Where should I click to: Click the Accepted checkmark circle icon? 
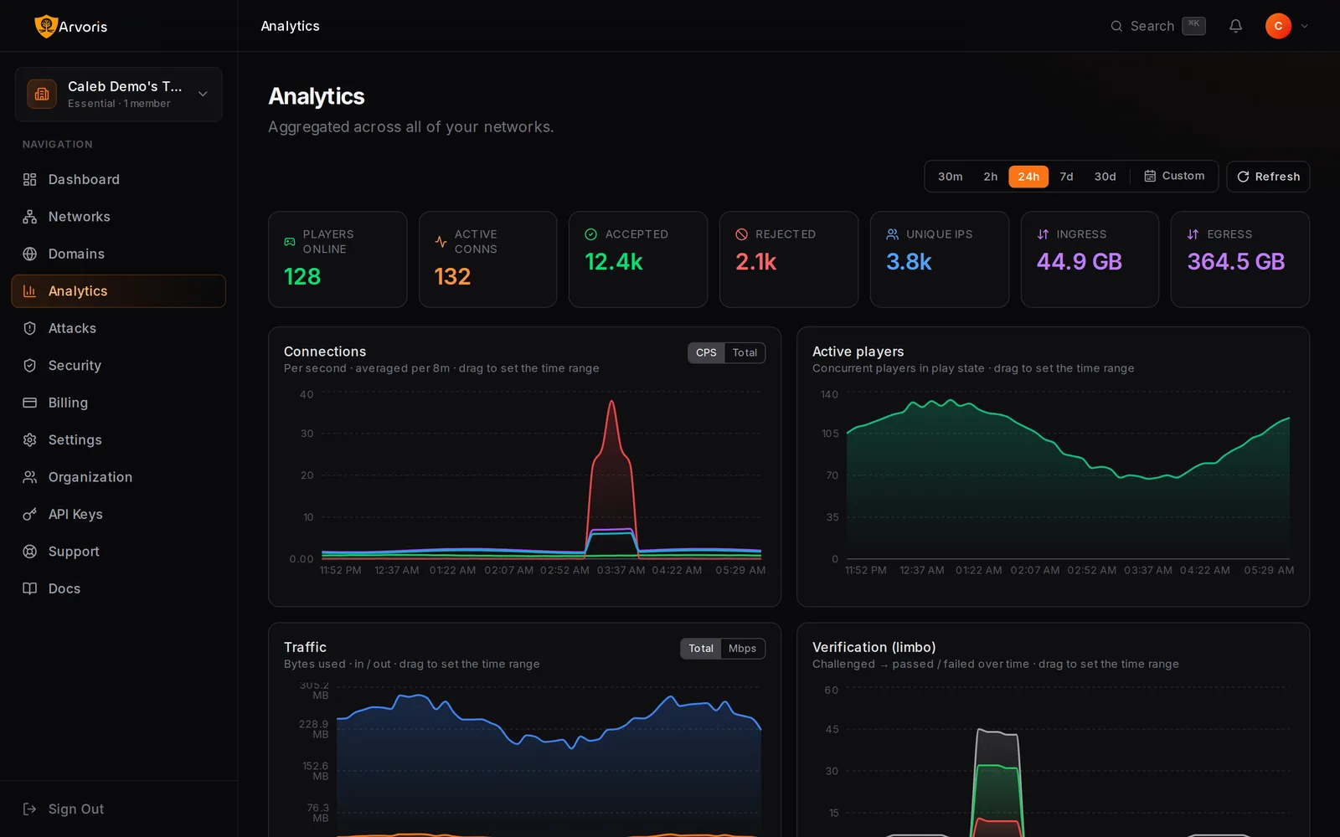(590, 234)
